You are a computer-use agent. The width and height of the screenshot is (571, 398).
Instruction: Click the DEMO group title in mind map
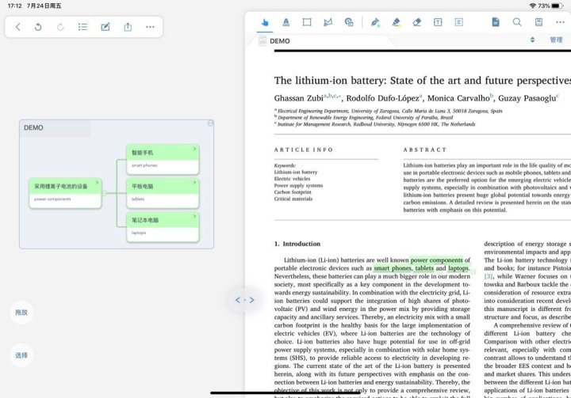click(33, 128)
